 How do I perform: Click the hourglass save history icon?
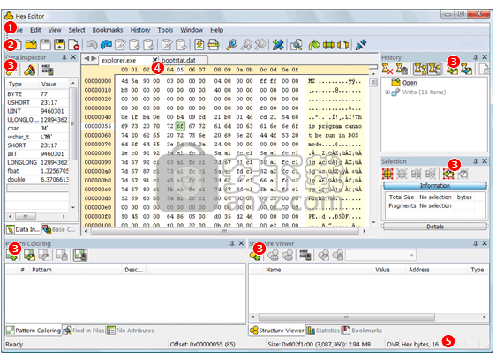466,69
